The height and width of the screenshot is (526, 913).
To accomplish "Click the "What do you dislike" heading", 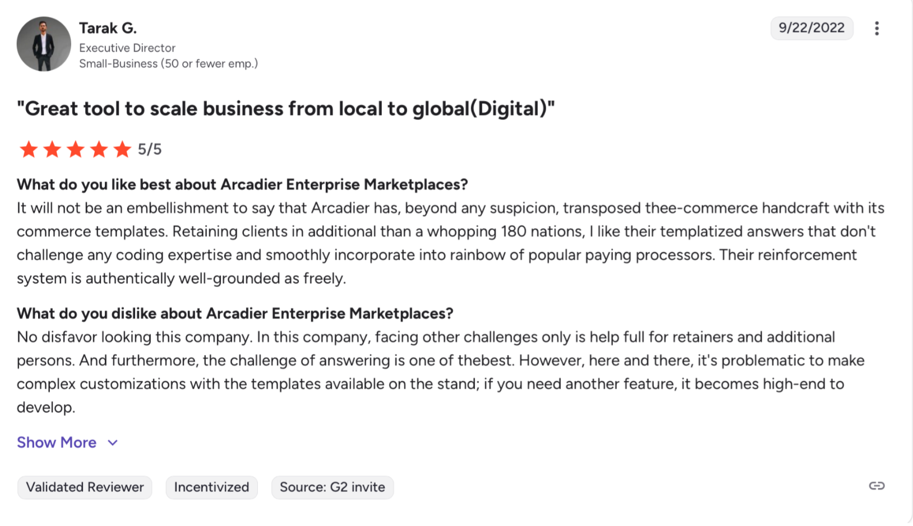I will 235,313.
